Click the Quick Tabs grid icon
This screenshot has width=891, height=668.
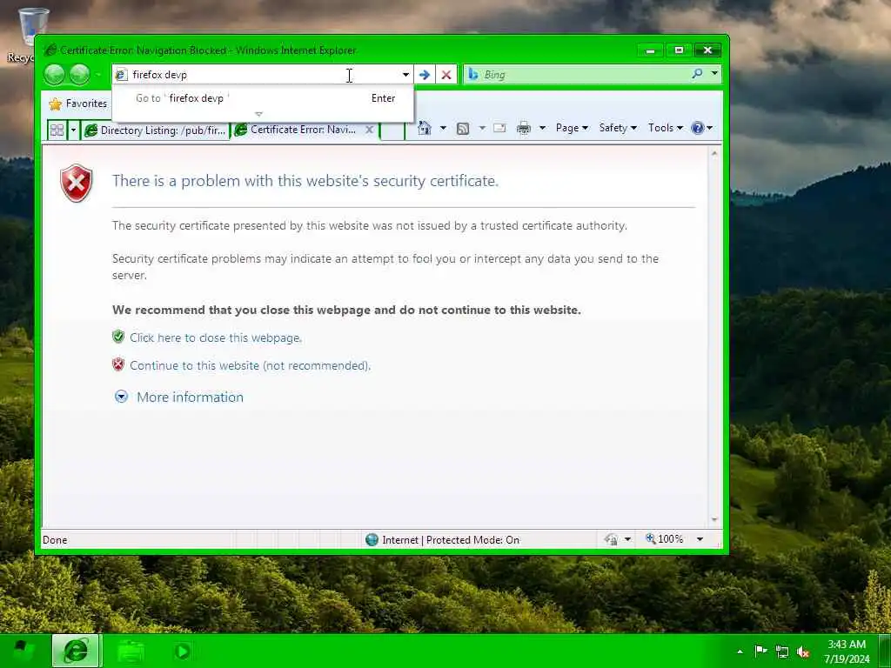[x=57, y=130]
